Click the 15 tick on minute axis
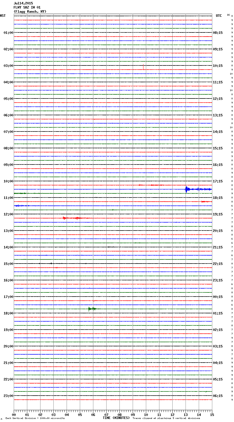This screenshot has width=234, height=422. coord(212,415)
